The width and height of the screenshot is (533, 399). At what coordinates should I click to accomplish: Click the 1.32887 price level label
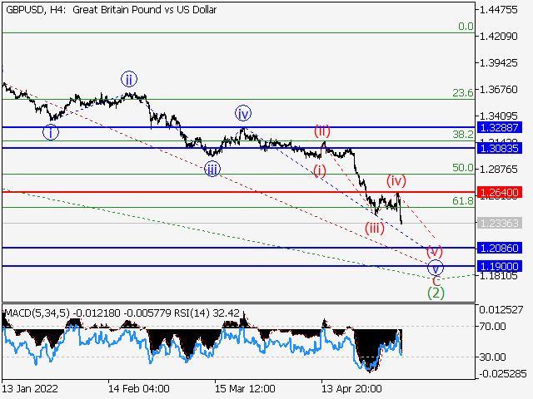[x=500, y=127]
